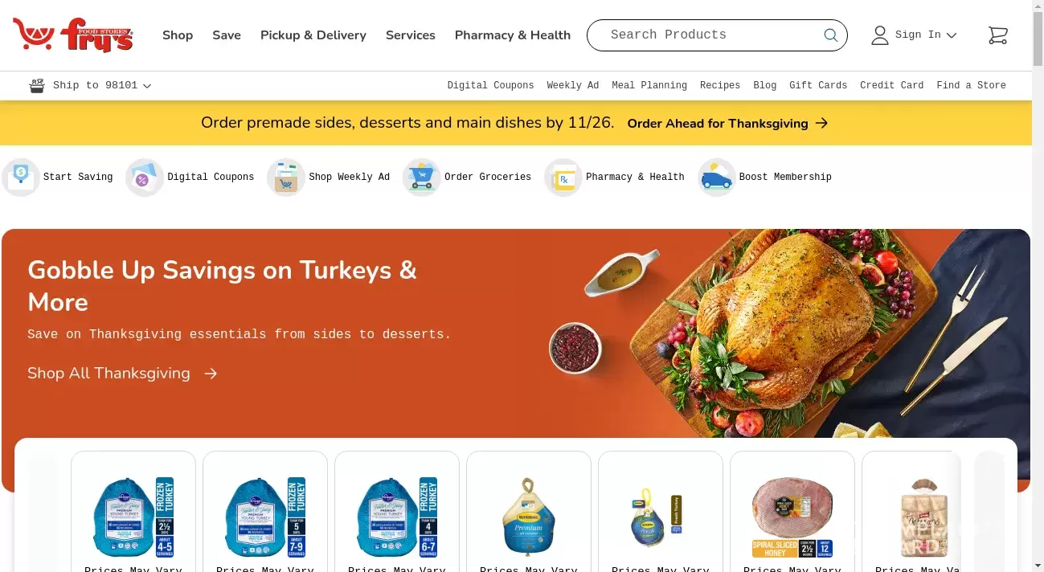The width and height of the screenshot is (1044, 572).
Task: Select the spiral sliced honey ham product
Action: click(x=792, y=512)
